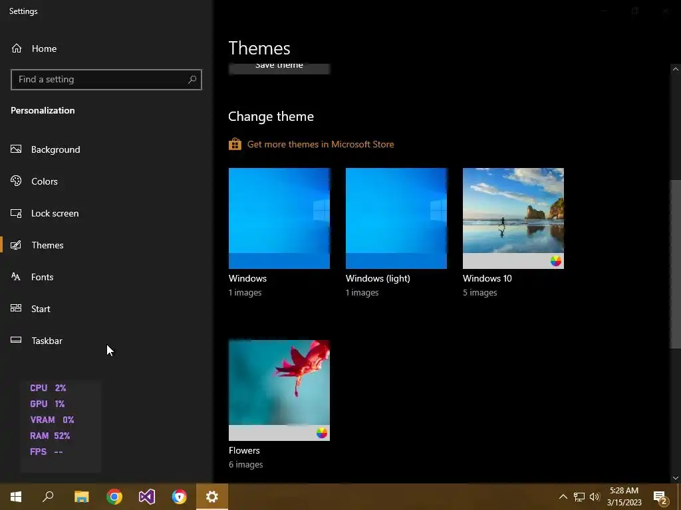The height and width of the screenshot is (510, 681).
Task: Apply the Flowers theme thumbnail
Action: (279, 390)
